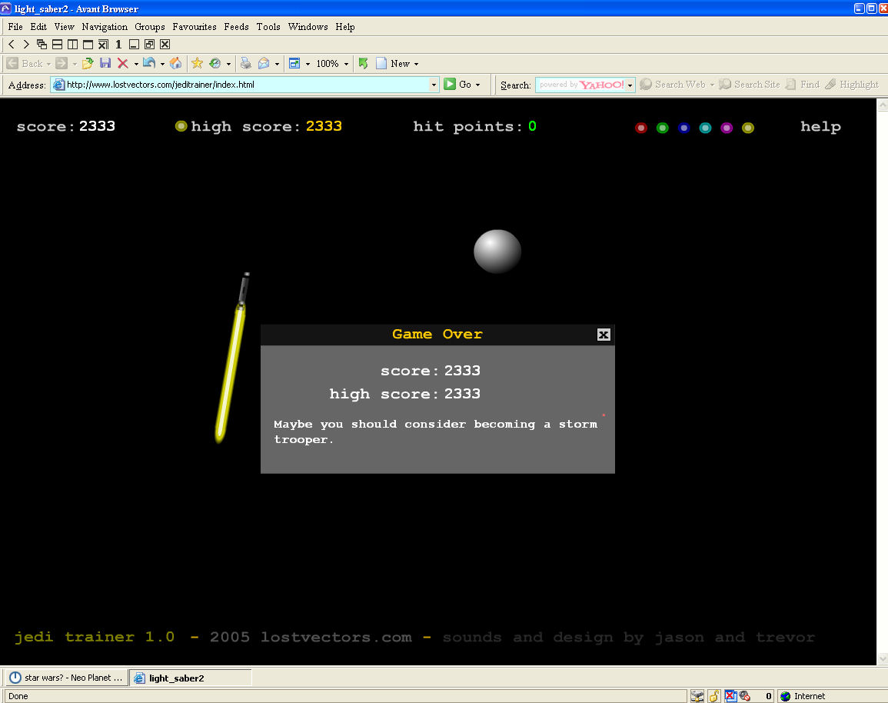Expand the New page dropdown arrow
Screen dimensions: 888x703
416,64
